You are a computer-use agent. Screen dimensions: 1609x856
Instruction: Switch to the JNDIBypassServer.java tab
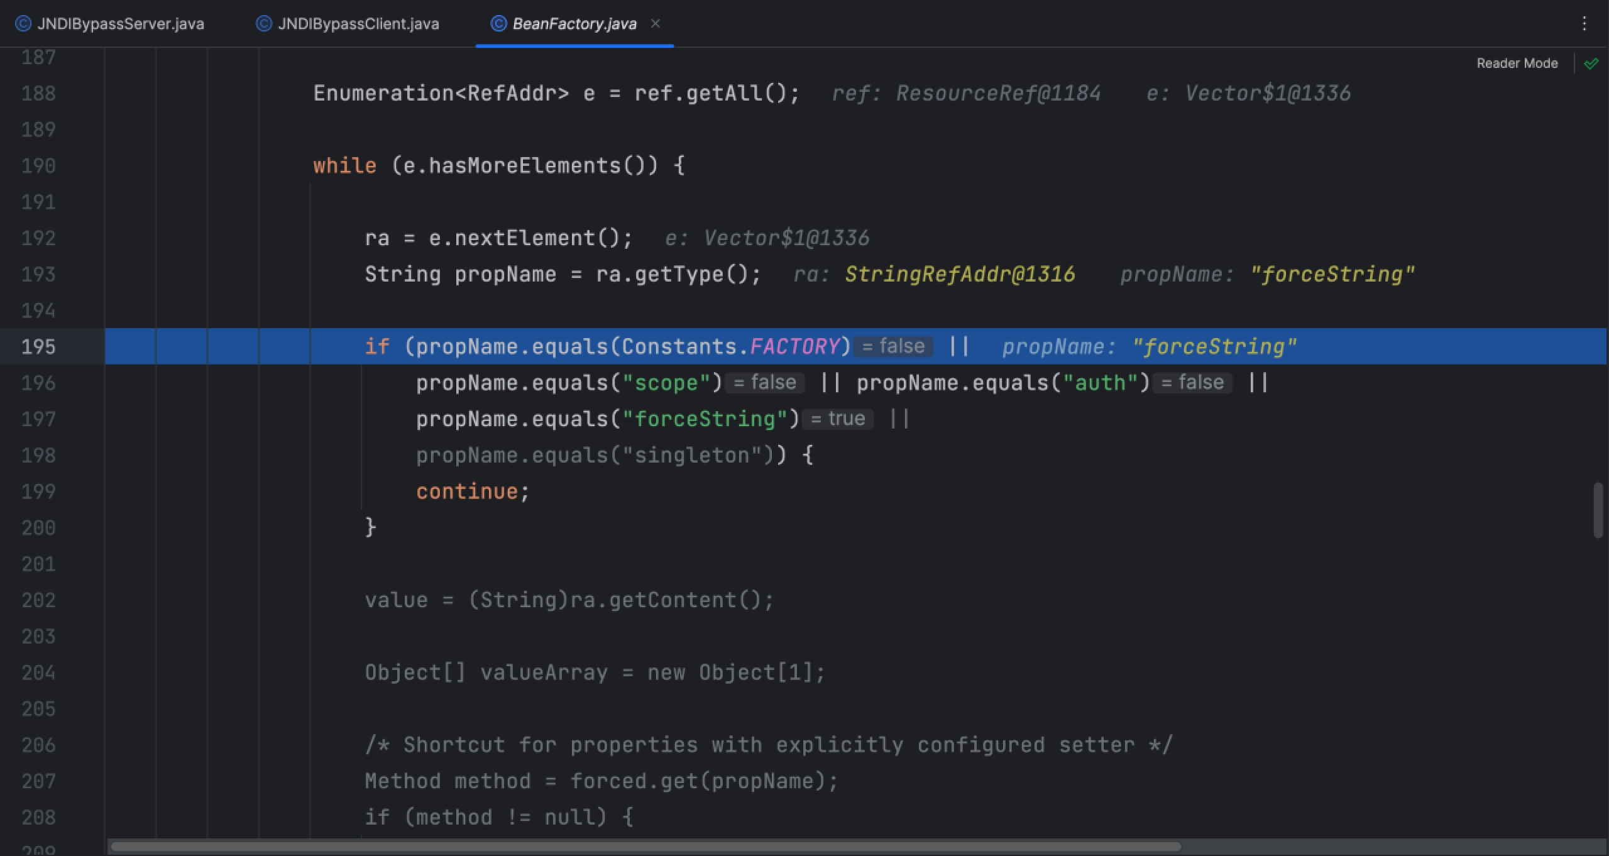[x=110, y=24]
